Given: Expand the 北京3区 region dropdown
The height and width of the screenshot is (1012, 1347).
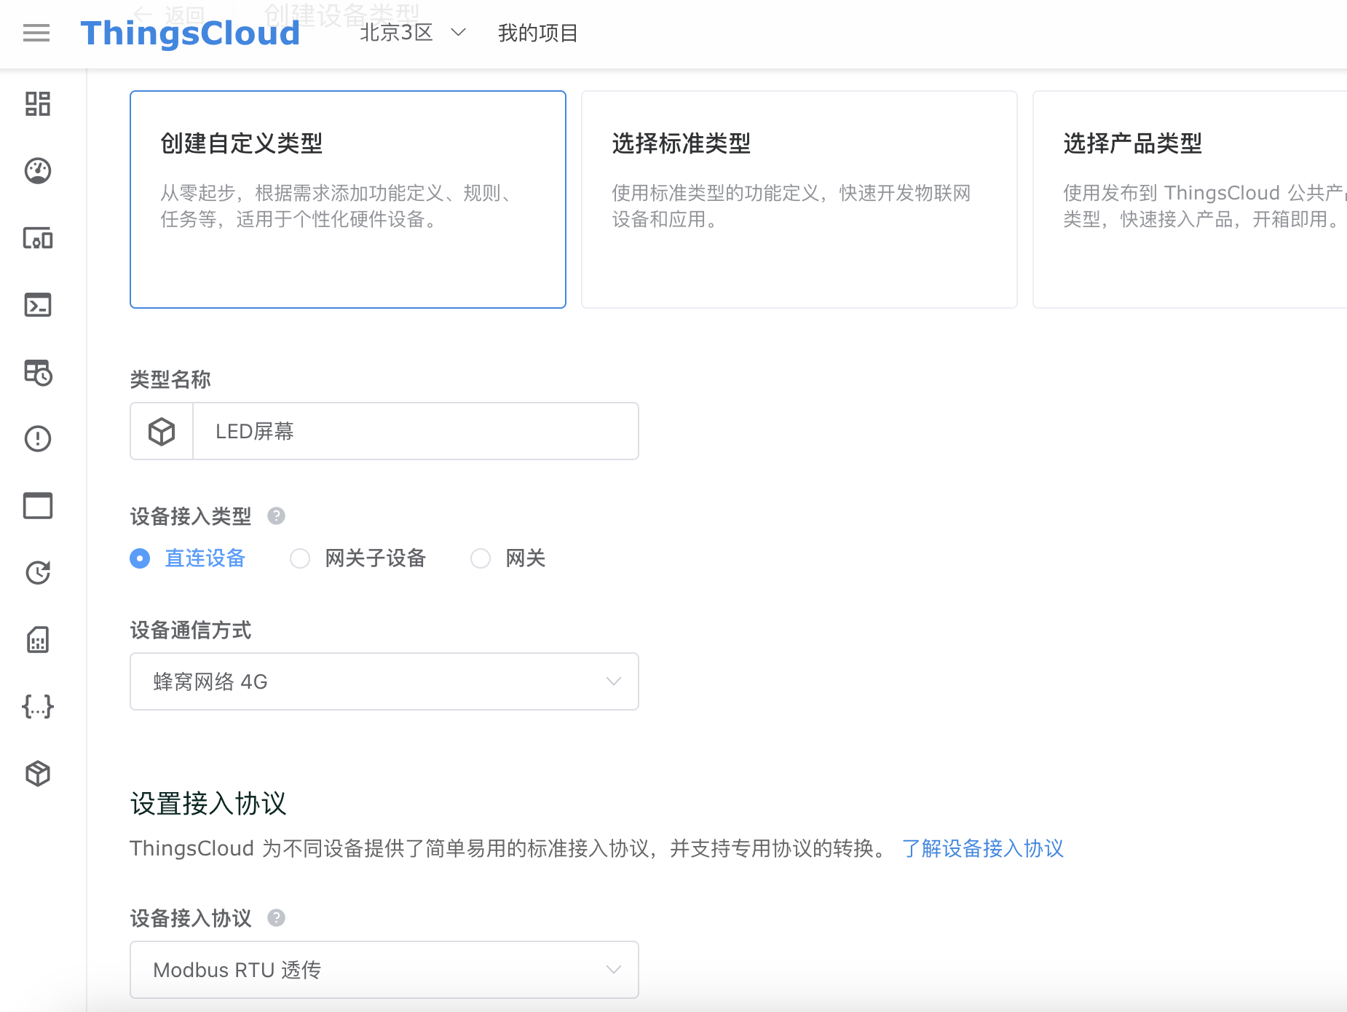Looking at the screenshot, I should (413, 33).
